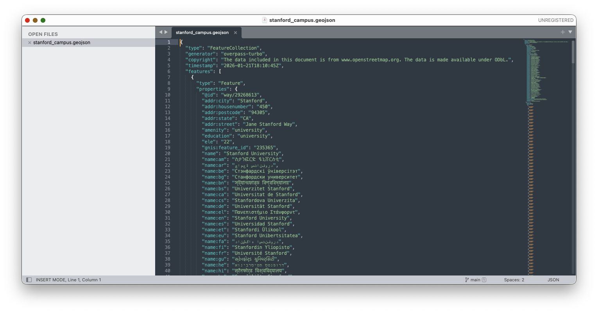Click the back navigation arrow above the editor
Image resolution: width=598 pixels, height=313 pixels.
pos(161,32)
